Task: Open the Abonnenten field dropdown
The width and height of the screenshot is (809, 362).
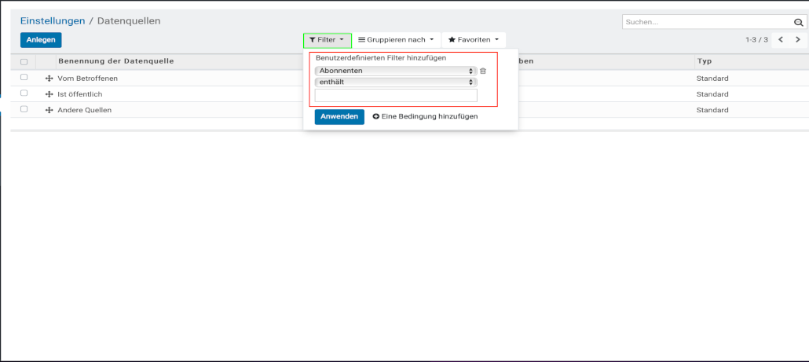Action: (396, 71)
